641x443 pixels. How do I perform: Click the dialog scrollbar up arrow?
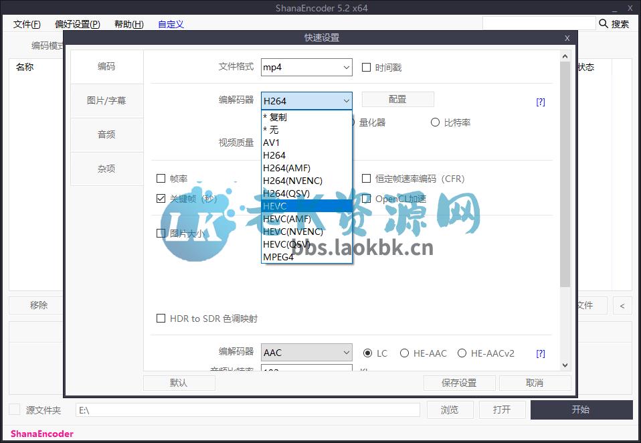coord(565,56)
